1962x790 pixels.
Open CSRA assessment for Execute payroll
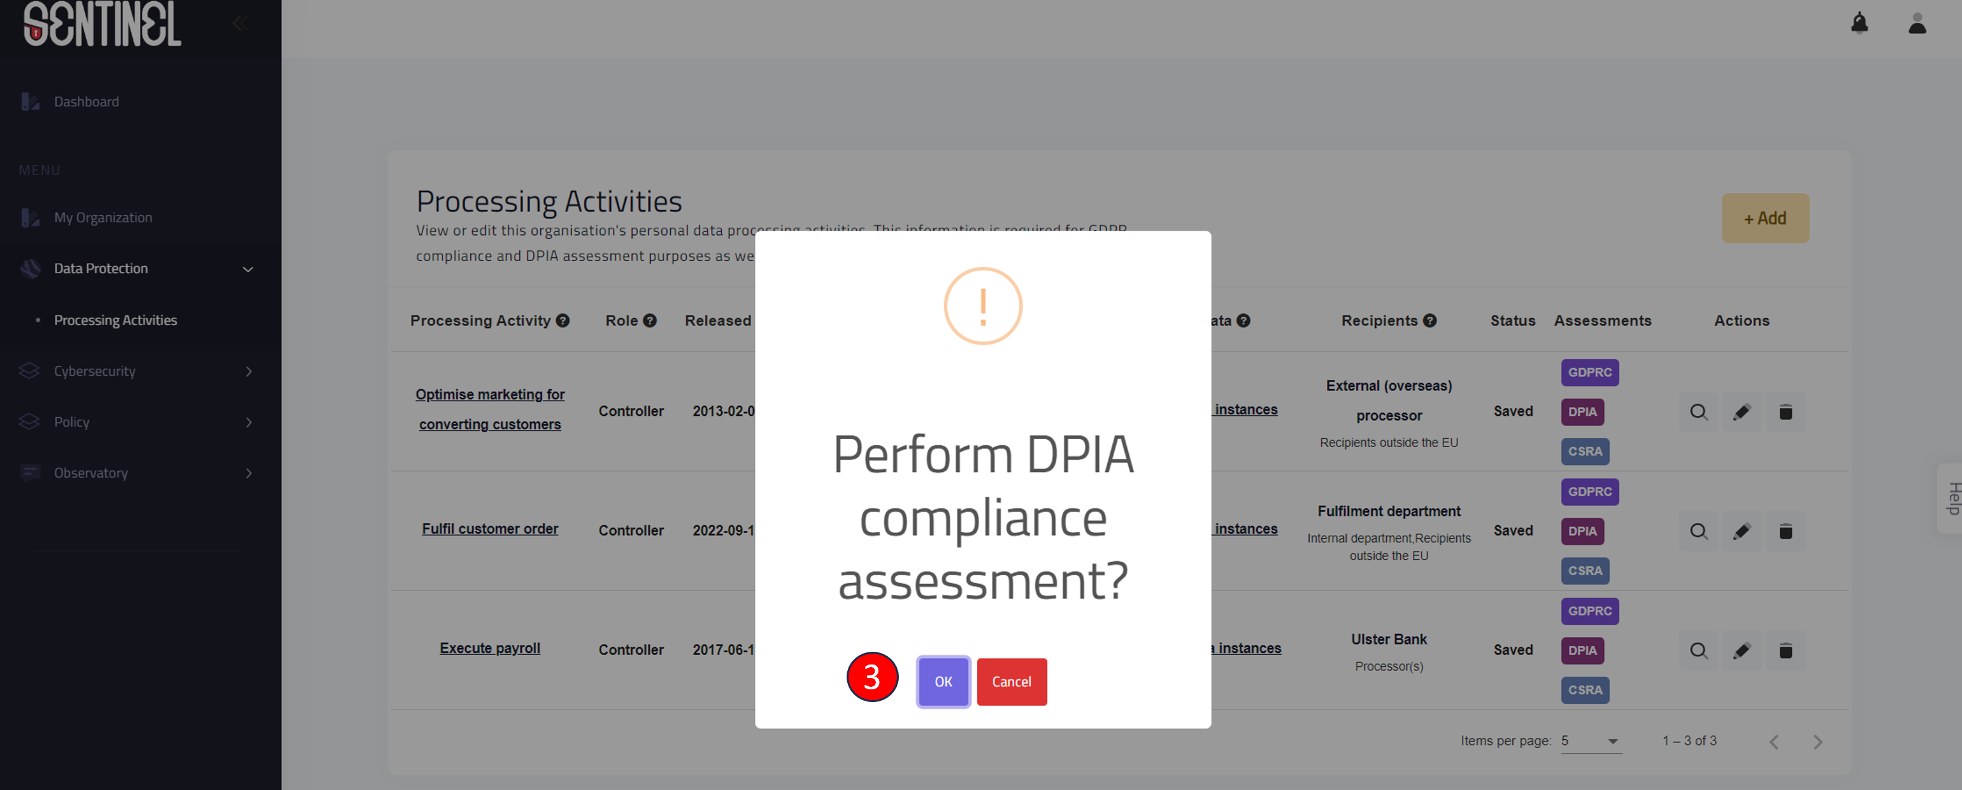[1585, 691]
